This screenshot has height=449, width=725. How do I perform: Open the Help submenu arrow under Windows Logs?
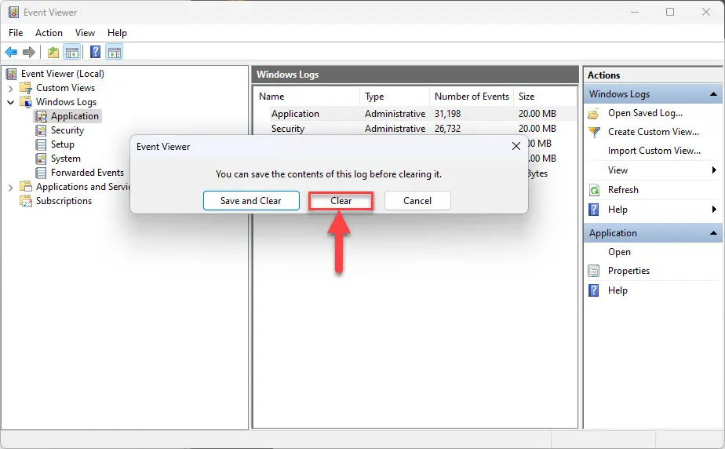pos(714,210)
